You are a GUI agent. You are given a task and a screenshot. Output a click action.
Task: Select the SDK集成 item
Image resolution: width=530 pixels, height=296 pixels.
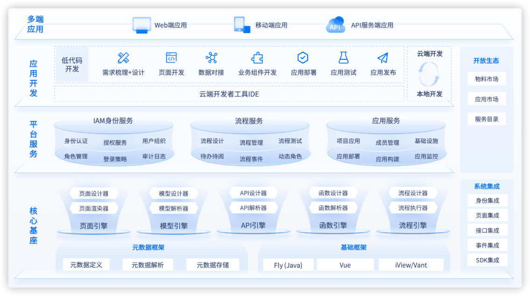(487, 260)
